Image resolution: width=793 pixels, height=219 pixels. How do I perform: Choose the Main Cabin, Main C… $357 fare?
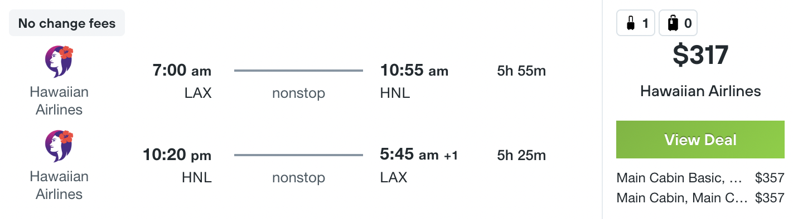(x=700, y=197)
